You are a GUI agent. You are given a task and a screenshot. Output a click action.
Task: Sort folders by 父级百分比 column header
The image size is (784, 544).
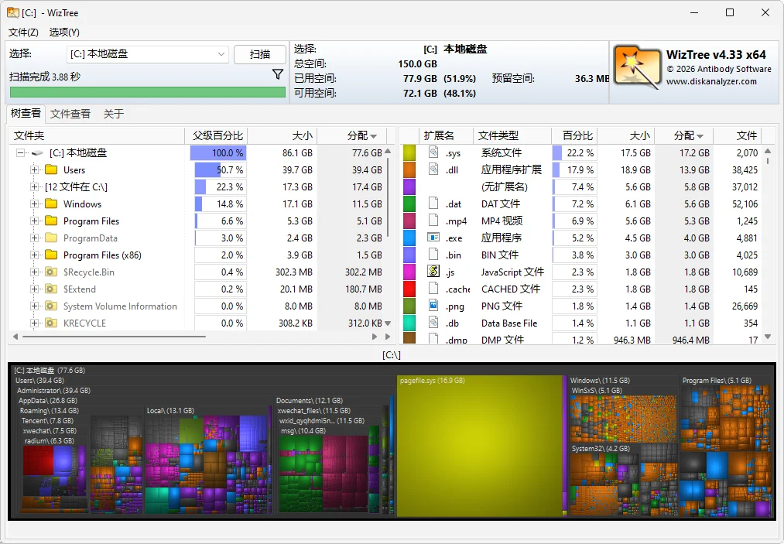pos(217,135)
